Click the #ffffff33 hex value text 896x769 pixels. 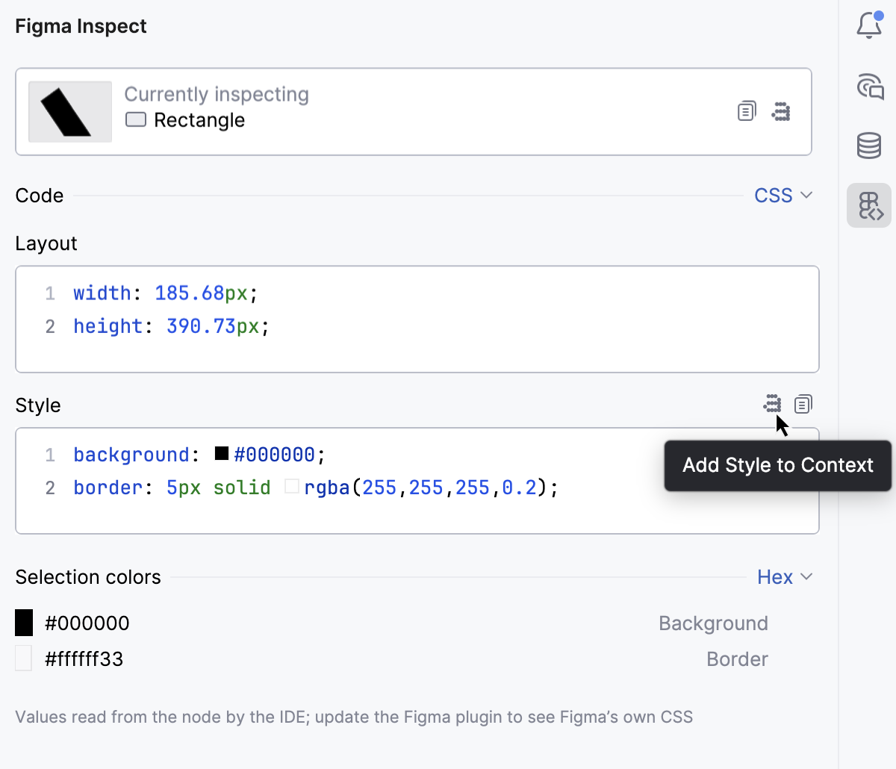(x=84, y=659)
